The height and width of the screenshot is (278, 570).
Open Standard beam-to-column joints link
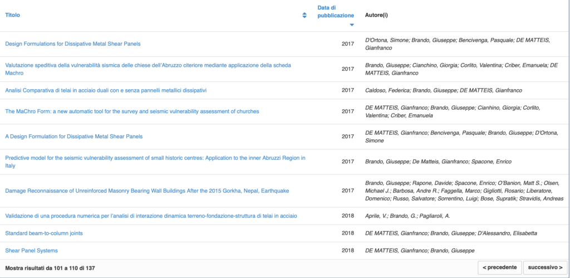pyautogui.click(x=44, y=233)
